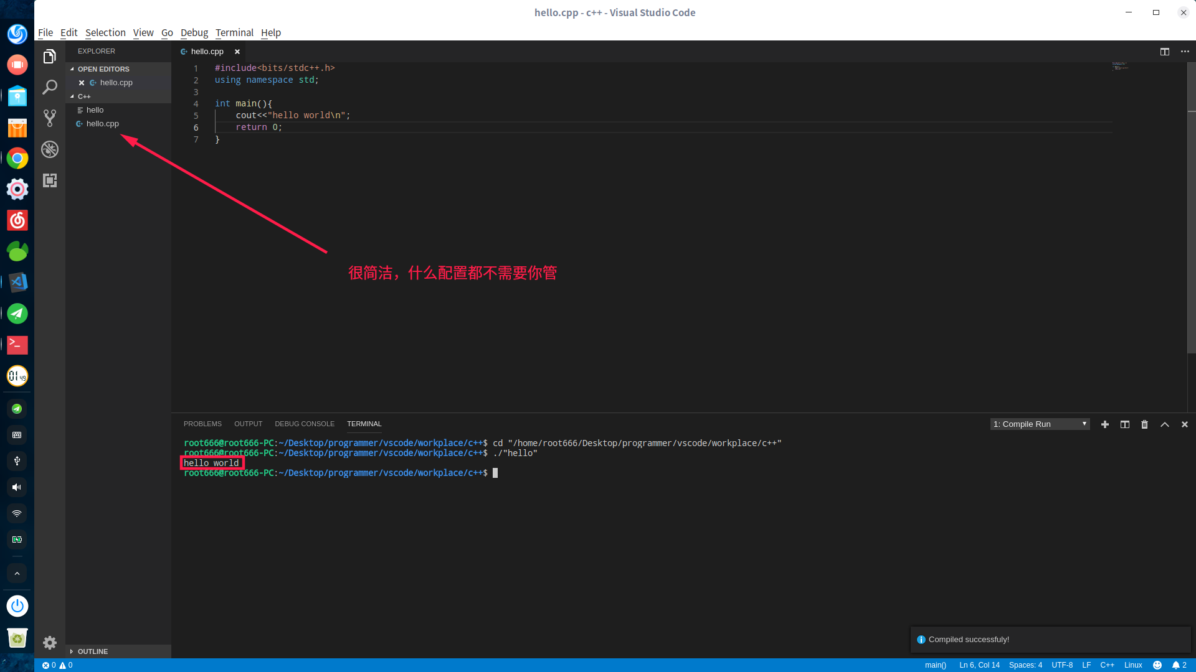Place cursor on line 6 return statement

click(x=259, y=127)
